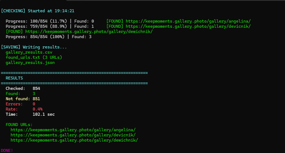Select the found_urls.txt filename line

click(34, 57)
